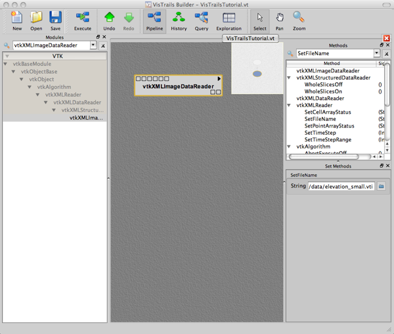This screenshot has width=394, height=334.
Task: Select the vtkXMLImageDataReader module on canvas
Action: (178, 85)
